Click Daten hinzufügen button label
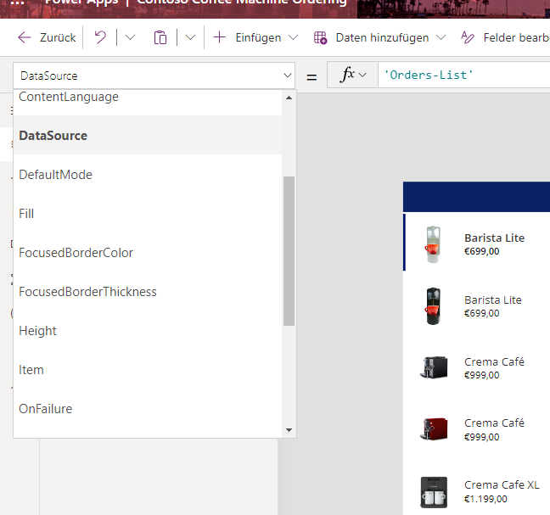The width and height of the screenshot is (550, 515). [x=382, y=37]
